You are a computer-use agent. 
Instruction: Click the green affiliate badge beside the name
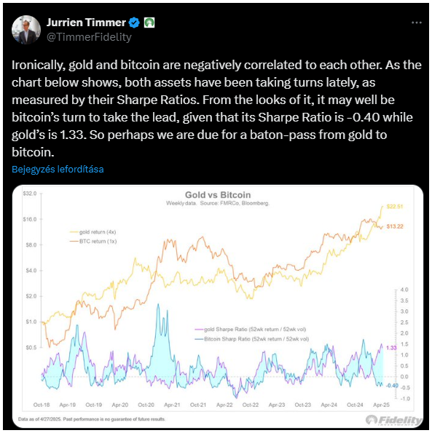149,23
